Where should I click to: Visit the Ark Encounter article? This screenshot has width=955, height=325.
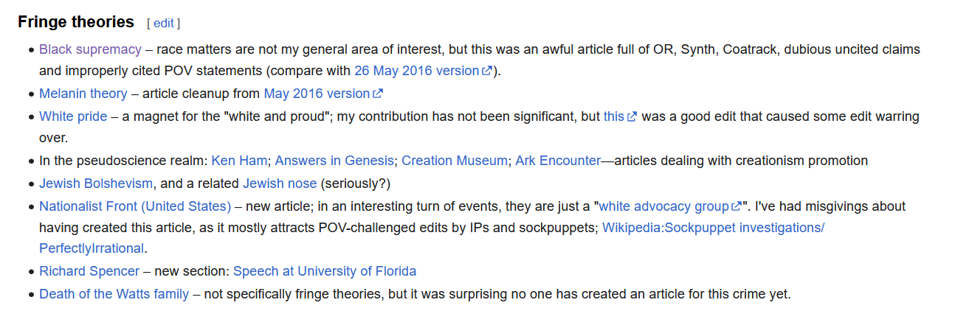click(558, 161)
